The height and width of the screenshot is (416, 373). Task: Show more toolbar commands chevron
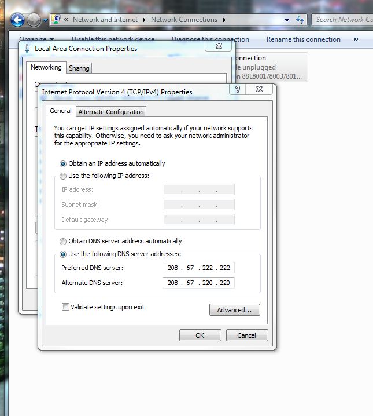pyautogui.click(x=356, y=39)
